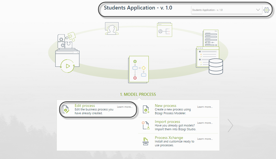Viewport: 276px width, 159px height.
Task: Click 'Have you already got models?' text
Action: [x=175, y=125]
